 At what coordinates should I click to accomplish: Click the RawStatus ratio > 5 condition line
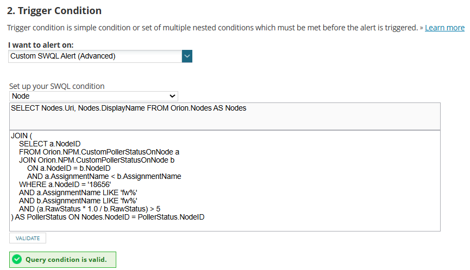tap(90, 209)
